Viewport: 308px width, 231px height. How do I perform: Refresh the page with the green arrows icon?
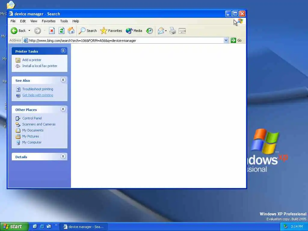click(x=61, y=31)
